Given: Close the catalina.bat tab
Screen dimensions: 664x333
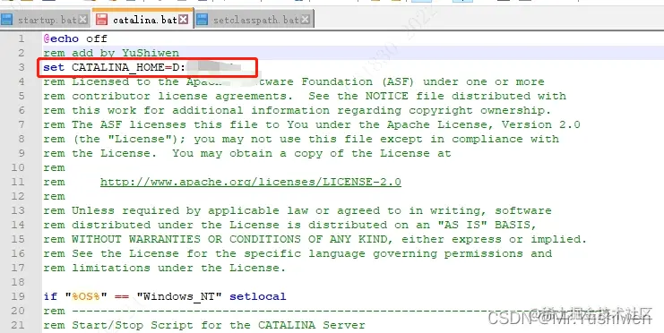Looking at the screenshot, I should [184, 20].
